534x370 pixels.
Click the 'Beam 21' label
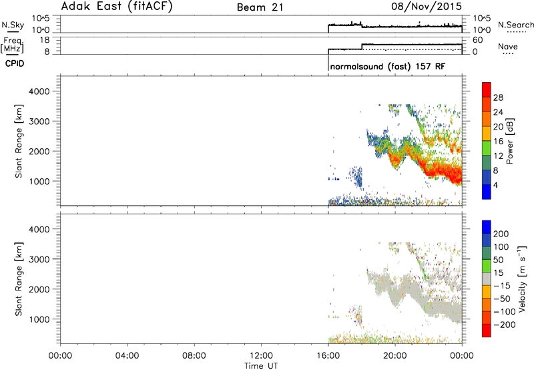260,7
